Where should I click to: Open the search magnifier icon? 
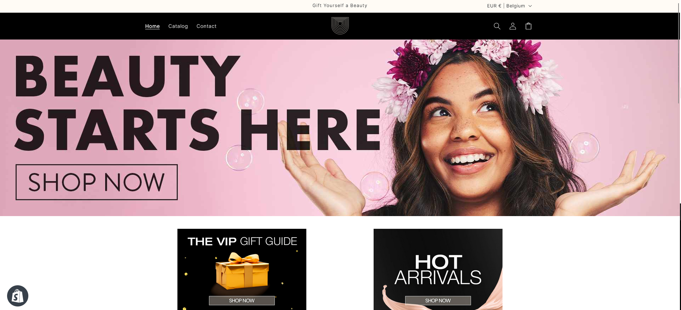[497, 26]
